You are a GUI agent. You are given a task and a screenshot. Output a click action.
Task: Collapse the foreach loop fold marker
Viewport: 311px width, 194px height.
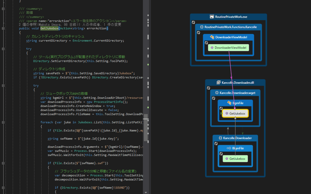tap(3, 122)
